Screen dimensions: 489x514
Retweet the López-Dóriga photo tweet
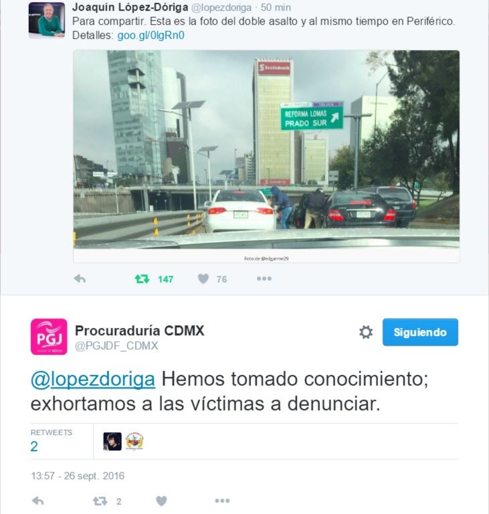[142, 279]
